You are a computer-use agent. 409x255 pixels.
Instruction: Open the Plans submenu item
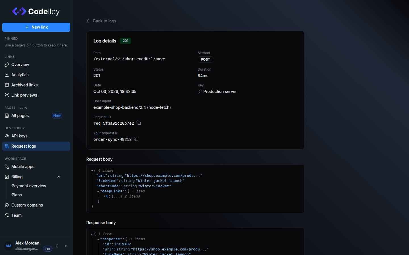(17, 195)
